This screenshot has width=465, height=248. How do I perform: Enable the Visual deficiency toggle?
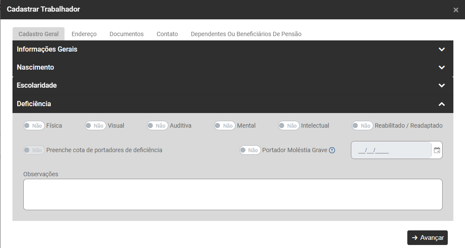[x=95, y=126]
